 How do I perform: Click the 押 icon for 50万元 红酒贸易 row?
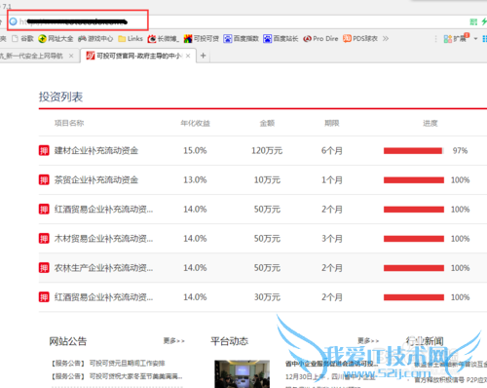[44, 209]
